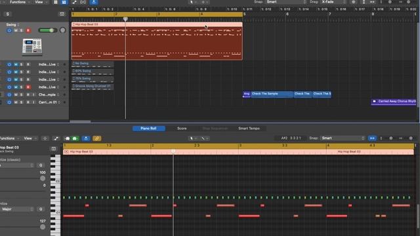The image size is (420, 236).
Task: Solo the track containing 60% Swing region
Action: point(22,72)
